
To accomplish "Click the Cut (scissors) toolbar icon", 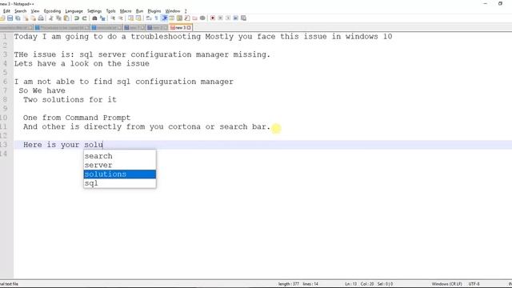I will click(51, 18).
